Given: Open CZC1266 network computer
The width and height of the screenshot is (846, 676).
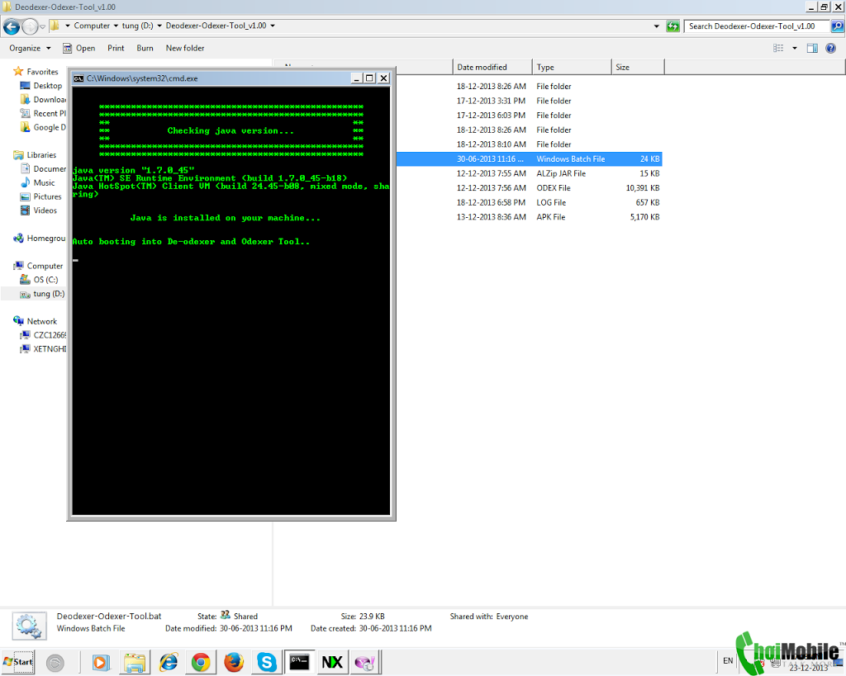Looking at the screenshot, I should click(x=43, y=335).
